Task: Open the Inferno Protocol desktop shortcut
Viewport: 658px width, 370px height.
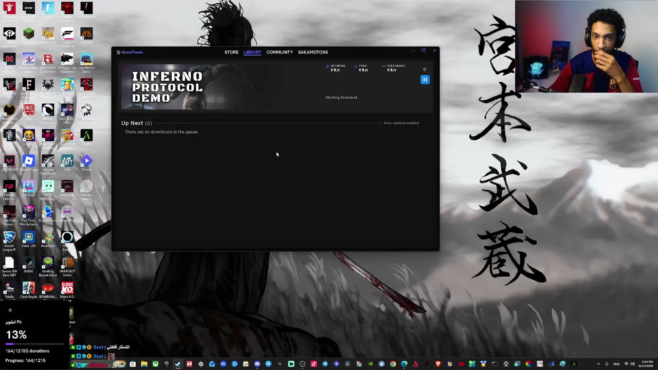Action: tap(86, 190)
